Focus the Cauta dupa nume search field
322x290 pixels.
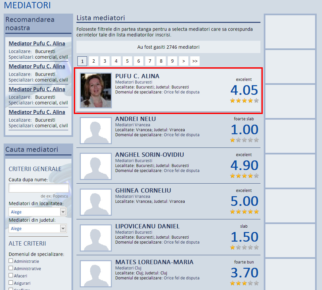pyautogui.click(x=39, y=188)
